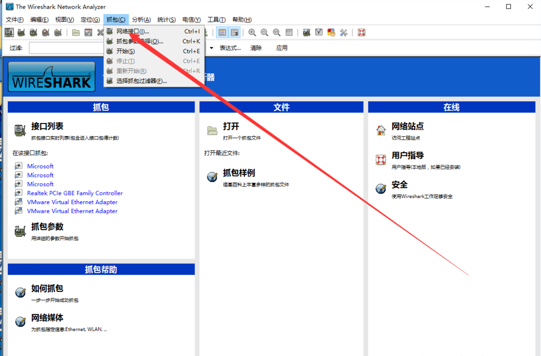Open preferences using the wrench toolbar icon
Screen dimensions: 541x356
[343, 32]
